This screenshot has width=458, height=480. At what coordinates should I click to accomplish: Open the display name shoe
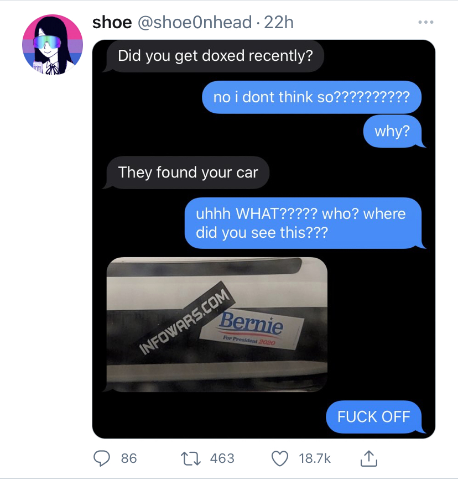112,22
